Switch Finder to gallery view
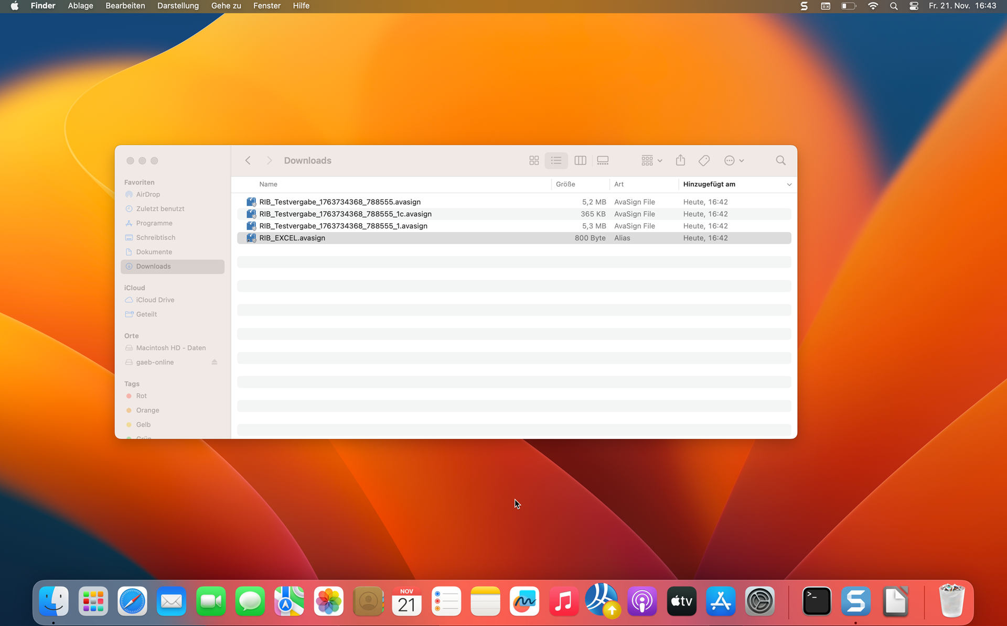Image resolution: width=1007 pixels, height=626 pixels. point(603,161)
